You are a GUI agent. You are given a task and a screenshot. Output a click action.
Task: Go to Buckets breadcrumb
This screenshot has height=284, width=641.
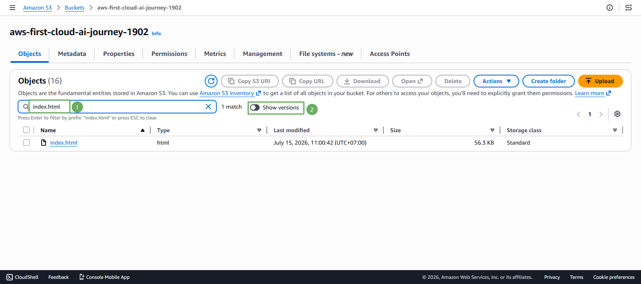(75, 8)
